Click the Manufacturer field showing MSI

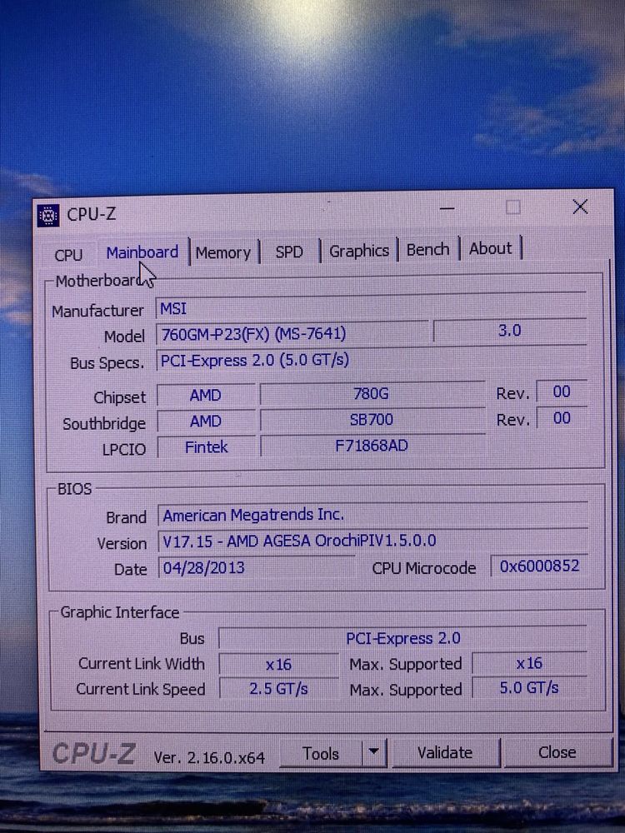pos(371,307)
